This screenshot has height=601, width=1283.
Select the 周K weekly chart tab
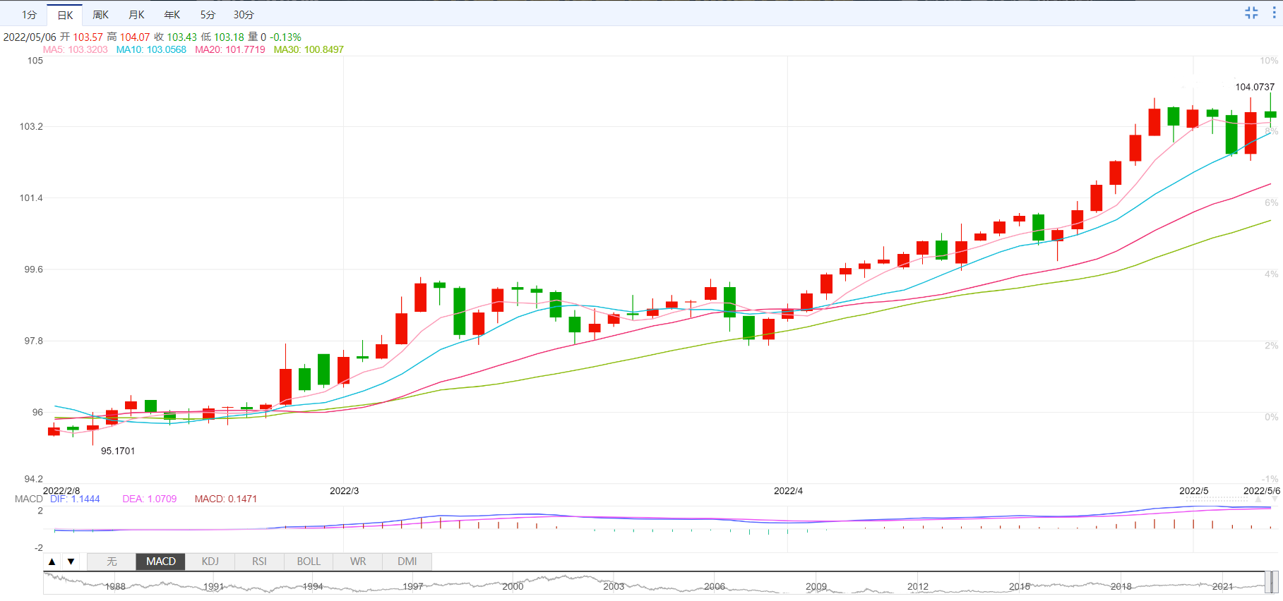100,15
